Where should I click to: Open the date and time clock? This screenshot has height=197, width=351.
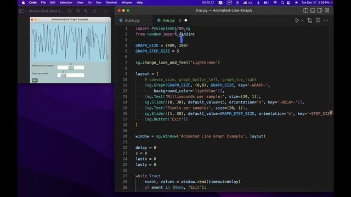(315, 3)
